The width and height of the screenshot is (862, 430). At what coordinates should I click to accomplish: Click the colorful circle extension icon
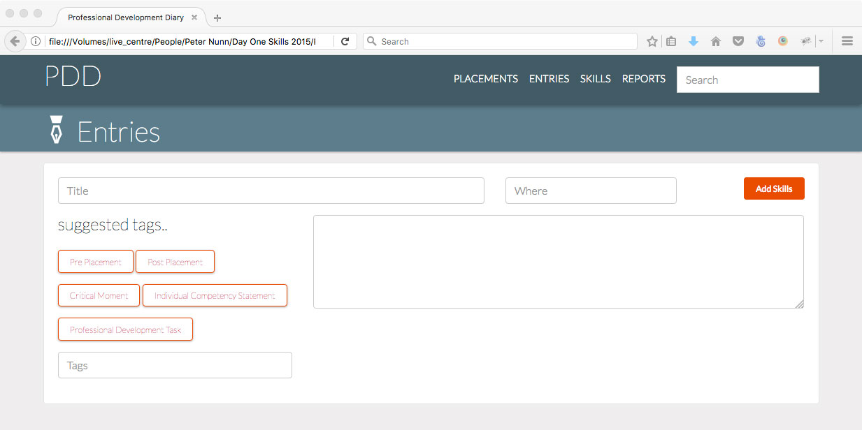(783, 41)
